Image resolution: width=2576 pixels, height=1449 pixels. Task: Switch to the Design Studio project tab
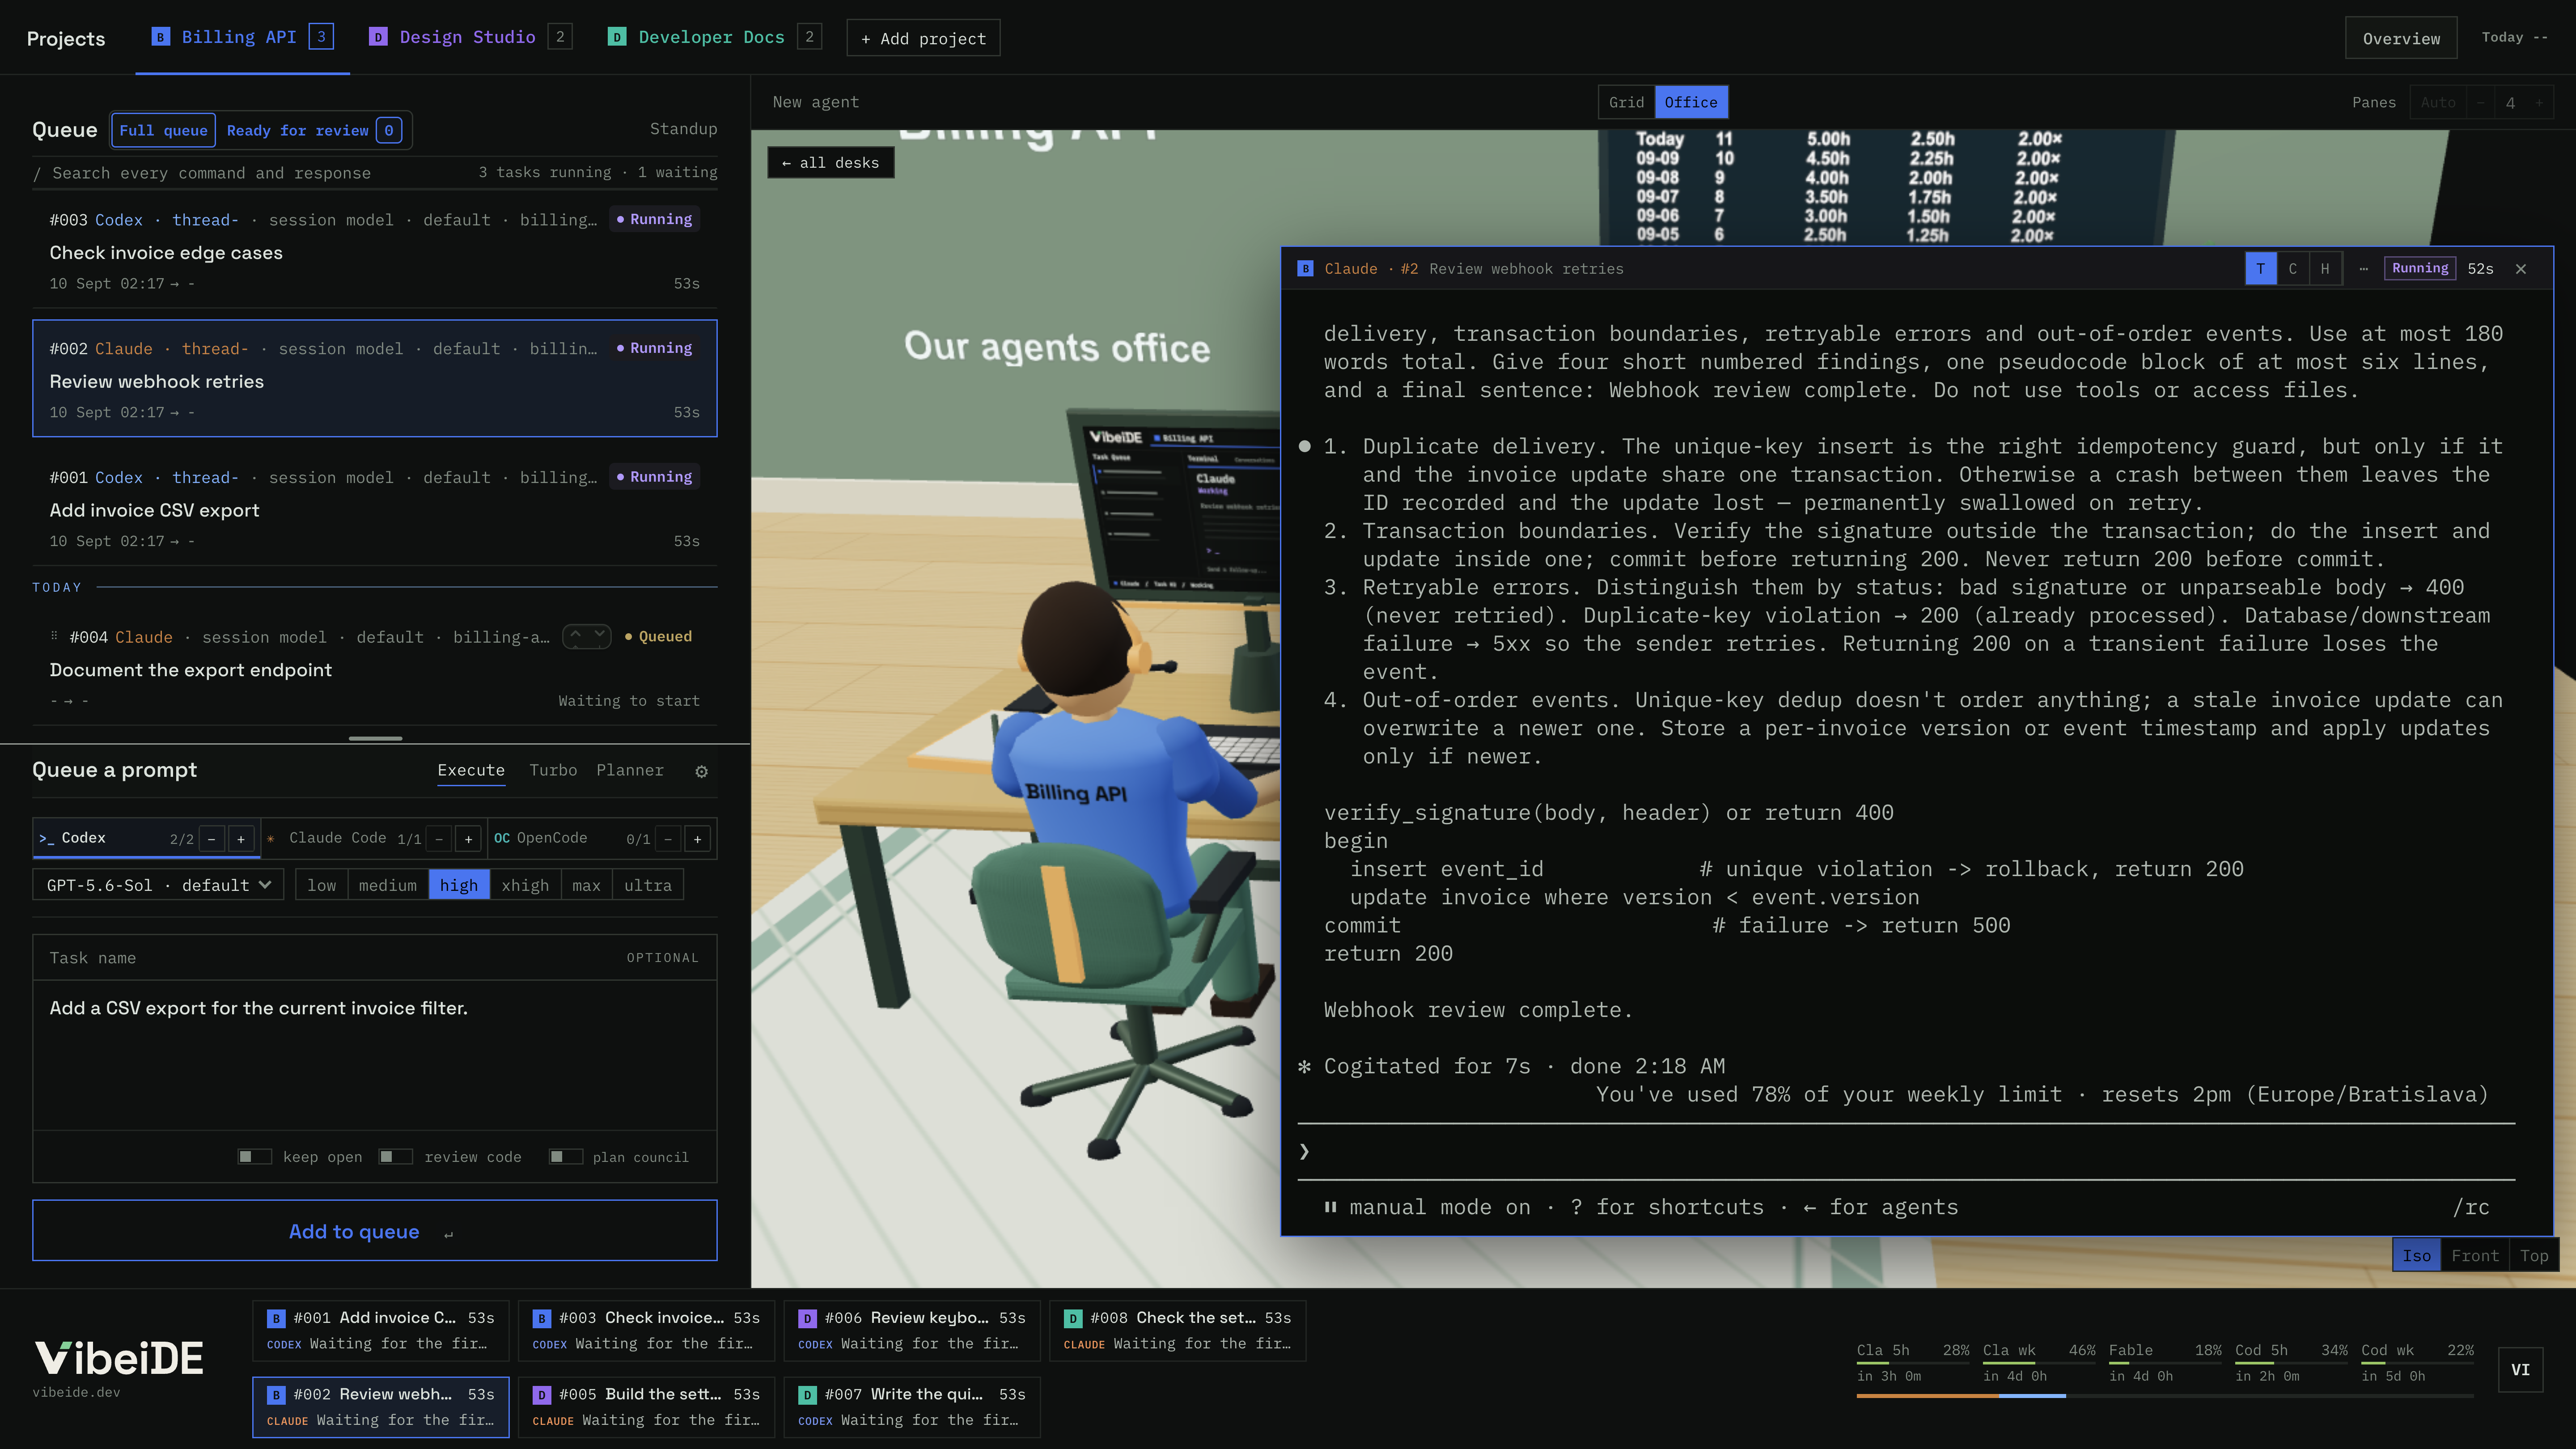click(x=470, y=37)
